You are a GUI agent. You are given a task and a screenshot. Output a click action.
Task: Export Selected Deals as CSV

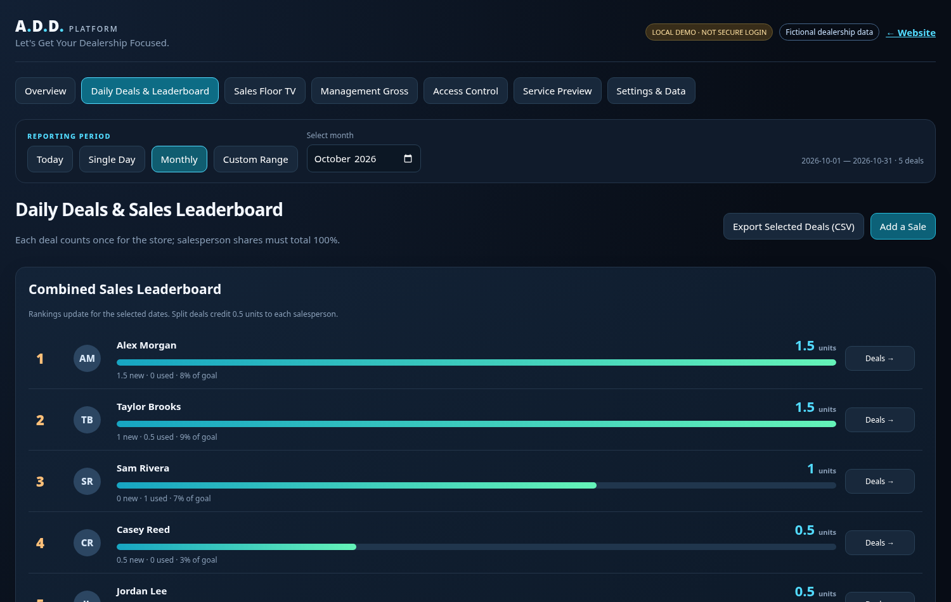point(793,226)
